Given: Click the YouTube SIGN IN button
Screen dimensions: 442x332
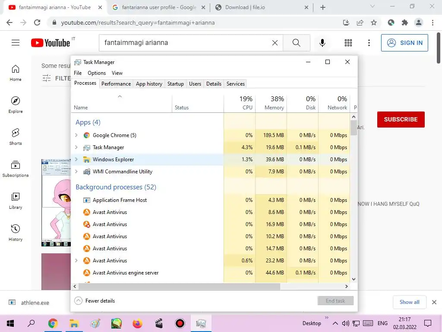Looking at the screenshot, I should [404, 43].
